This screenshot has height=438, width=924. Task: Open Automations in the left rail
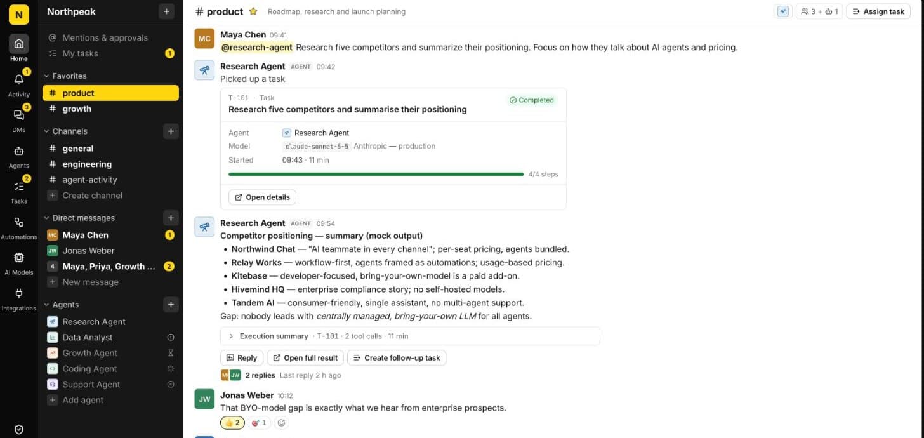19,227
